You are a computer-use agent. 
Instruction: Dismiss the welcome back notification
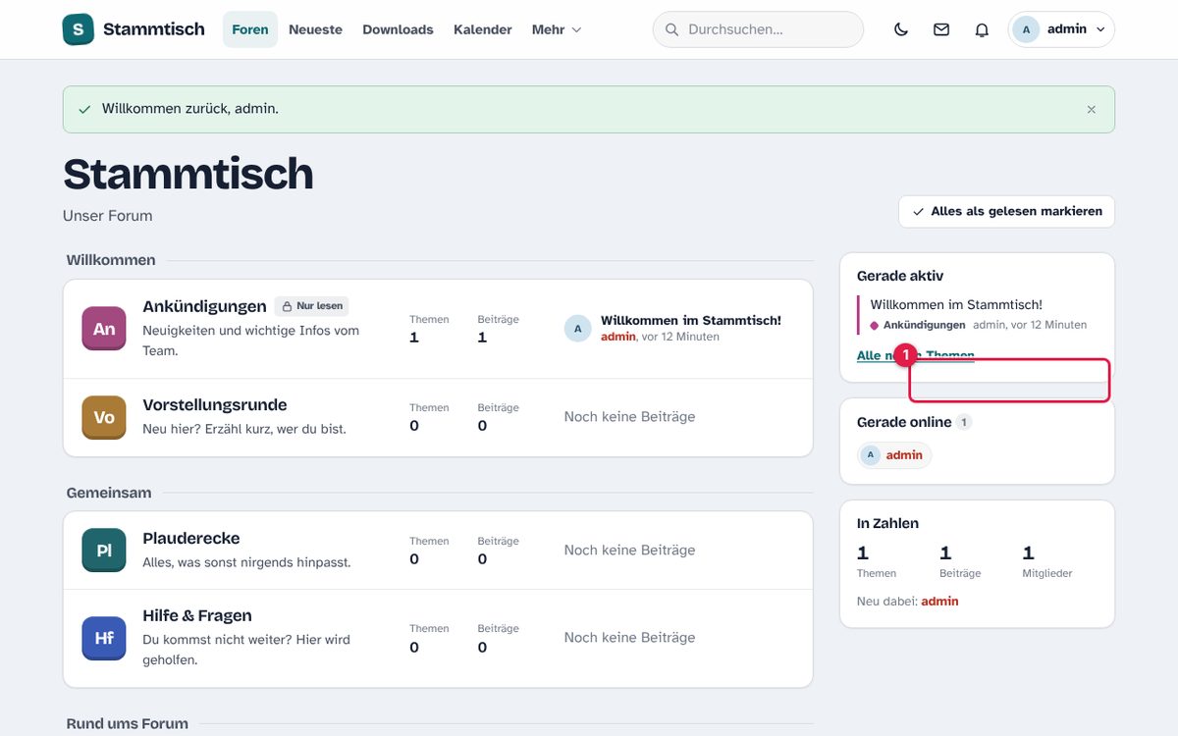coord(1092,109)
